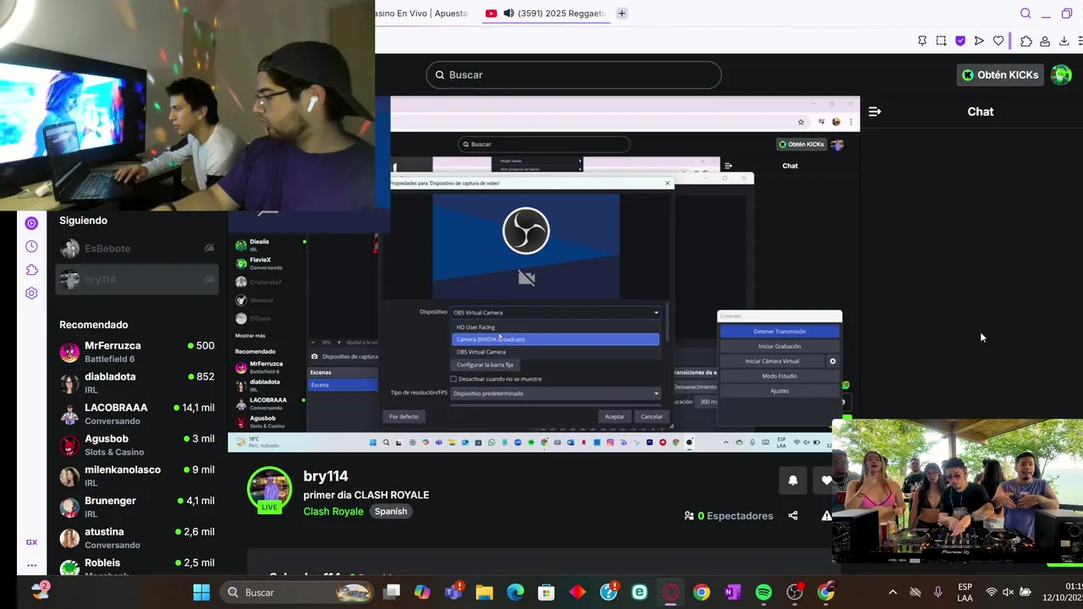The image size is (1083, 609).
Task: Switch to the 'asino En Vivo | Apuesta' tab
Action: pyautogui.click(x=423, y=14)
